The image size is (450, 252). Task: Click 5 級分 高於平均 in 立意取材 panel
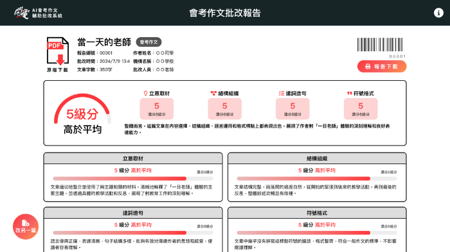(x=132, y=171)
